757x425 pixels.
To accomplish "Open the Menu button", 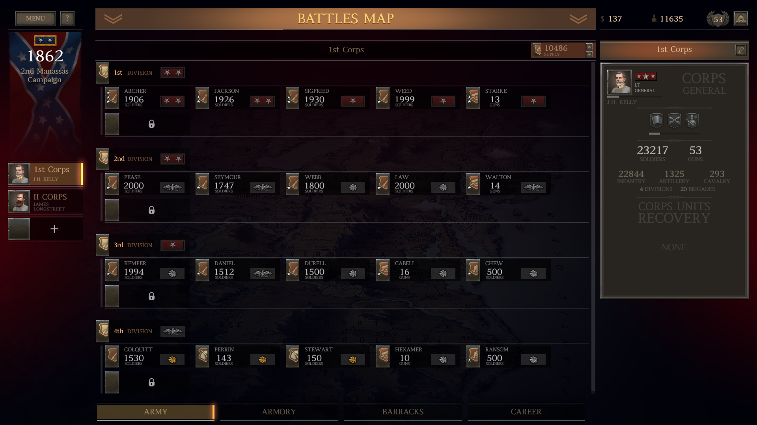I will (x=35, y=18).
